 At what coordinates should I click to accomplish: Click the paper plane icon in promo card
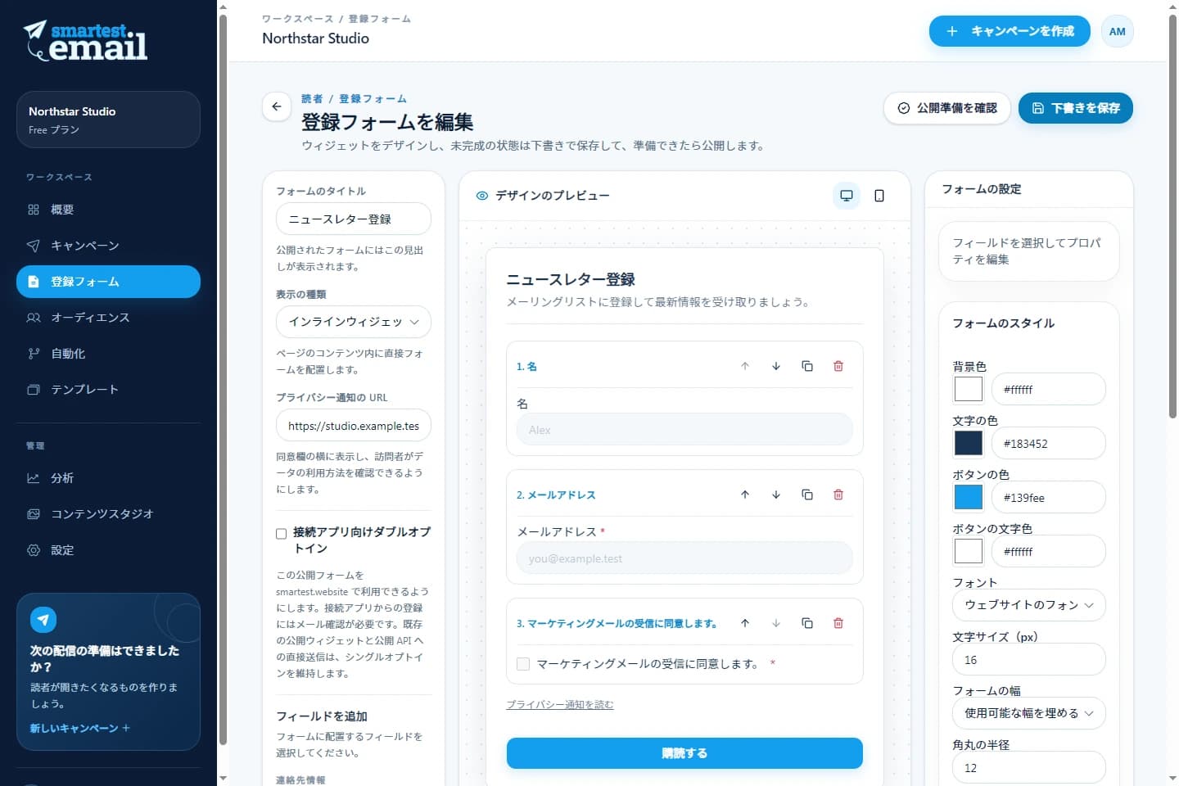[43, 620]
